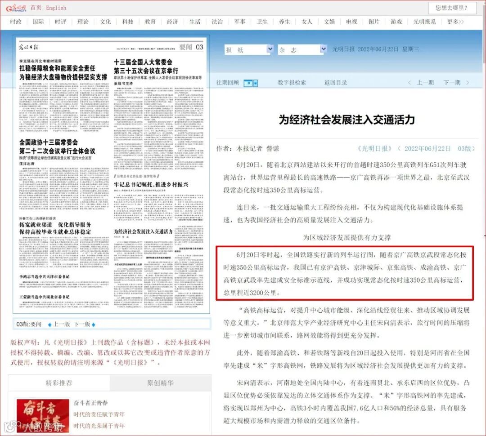Open the 时政 navigation item
Screen dimensions: 486x436
click(16, 22)
